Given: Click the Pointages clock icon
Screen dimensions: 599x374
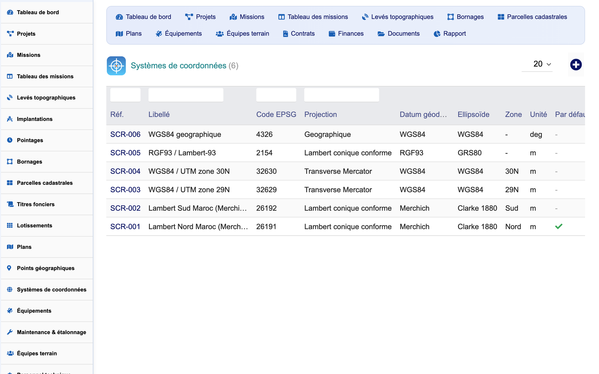Looking at the screenshot, I should [10, 140].
